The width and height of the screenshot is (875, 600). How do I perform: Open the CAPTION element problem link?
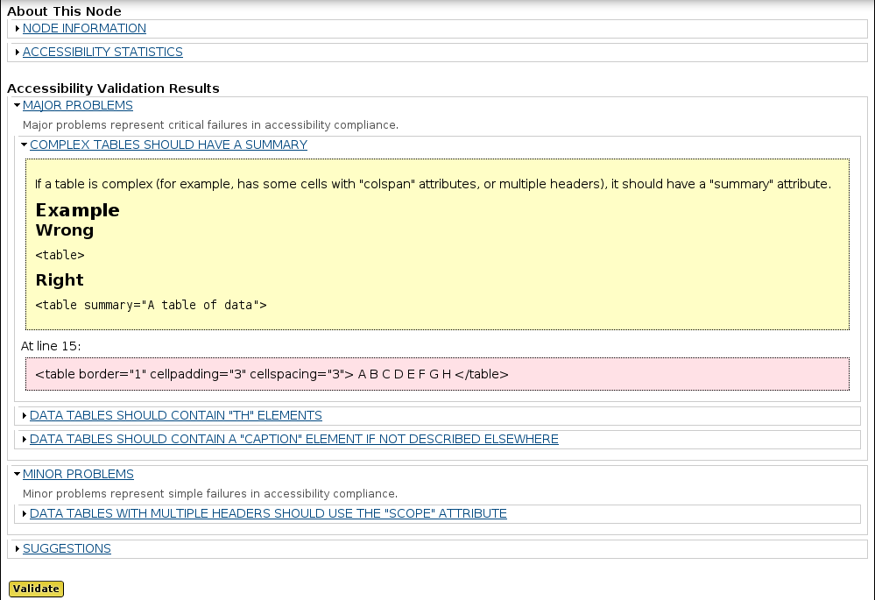294,439
